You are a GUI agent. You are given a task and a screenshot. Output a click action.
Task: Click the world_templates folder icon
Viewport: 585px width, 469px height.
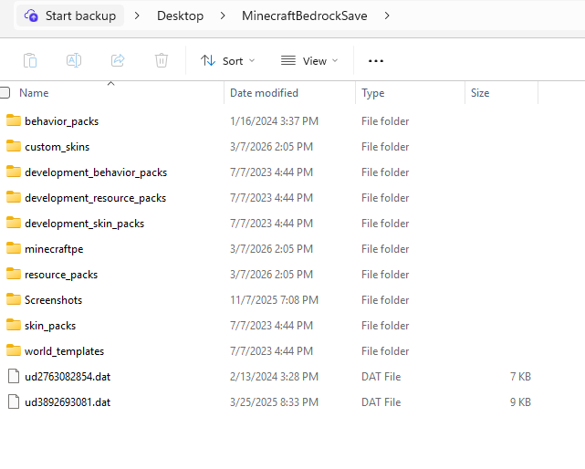tap(14, 350)
